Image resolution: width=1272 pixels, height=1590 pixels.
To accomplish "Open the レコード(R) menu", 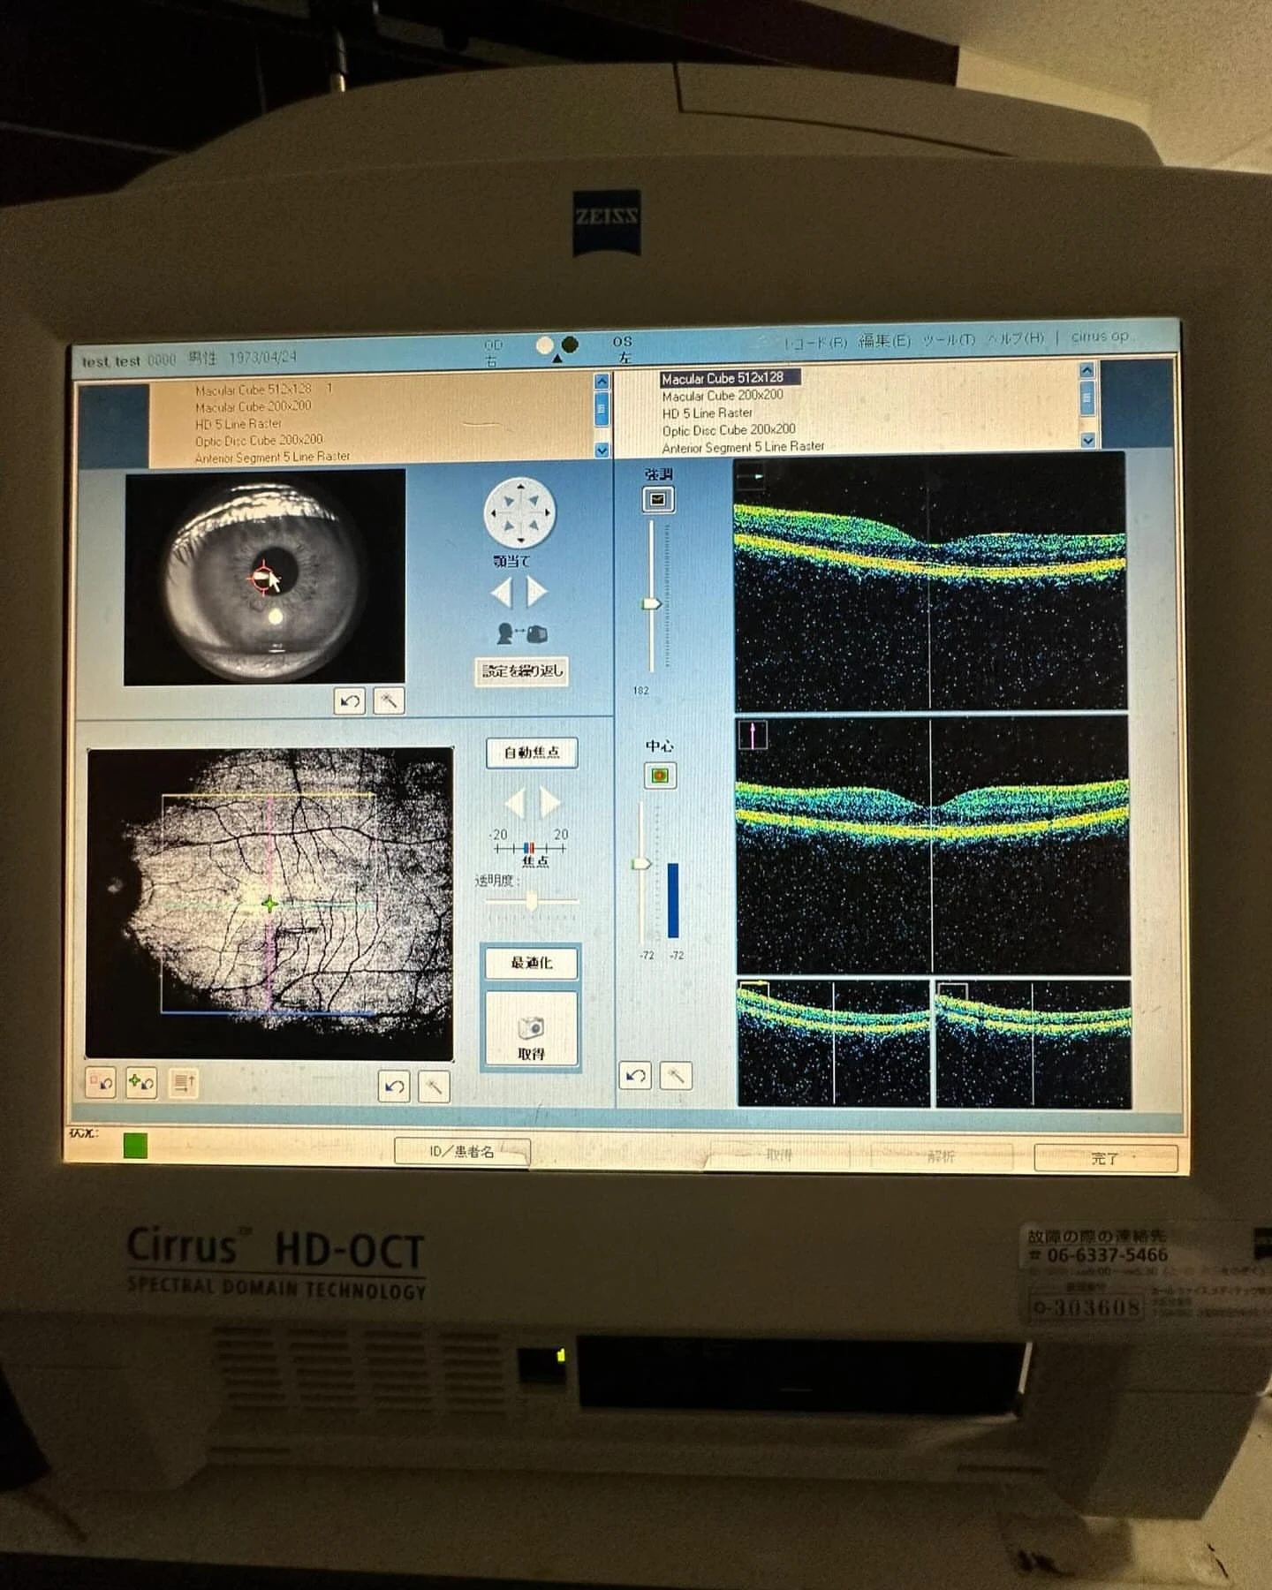I will [815, 342].
